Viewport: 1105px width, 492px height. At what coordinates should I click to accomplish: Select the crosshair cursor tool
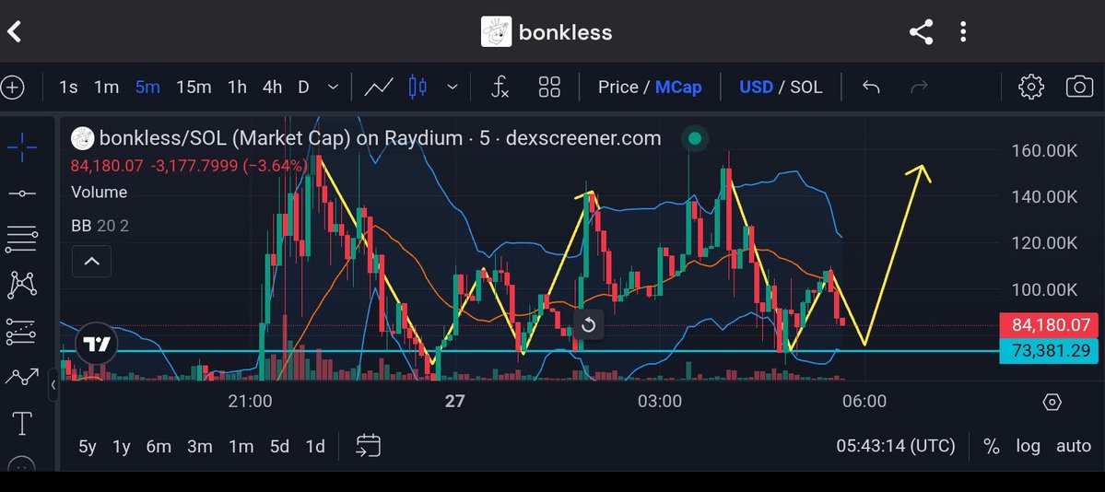22,146
